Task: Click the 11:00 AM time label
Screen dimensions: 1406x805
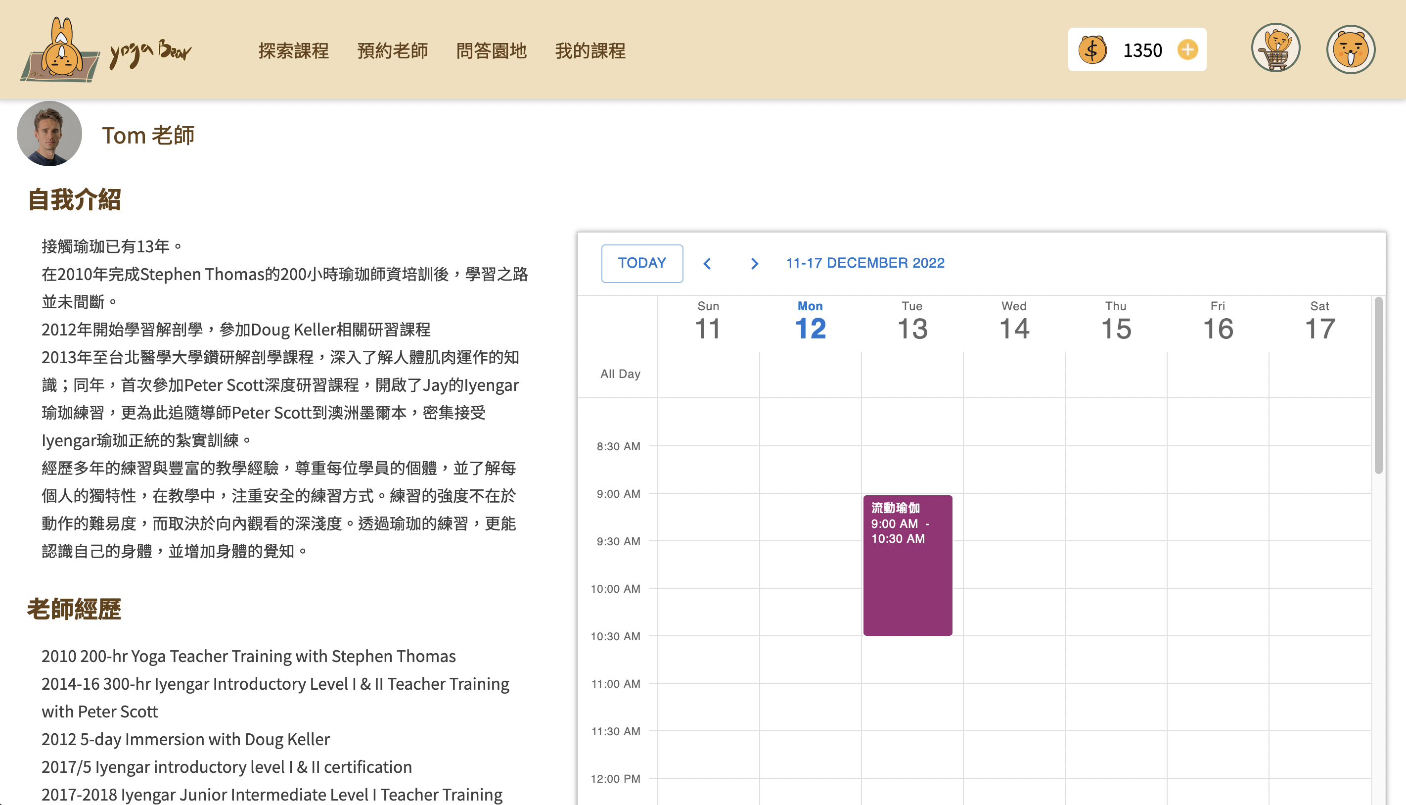Action: coord(616,684)
